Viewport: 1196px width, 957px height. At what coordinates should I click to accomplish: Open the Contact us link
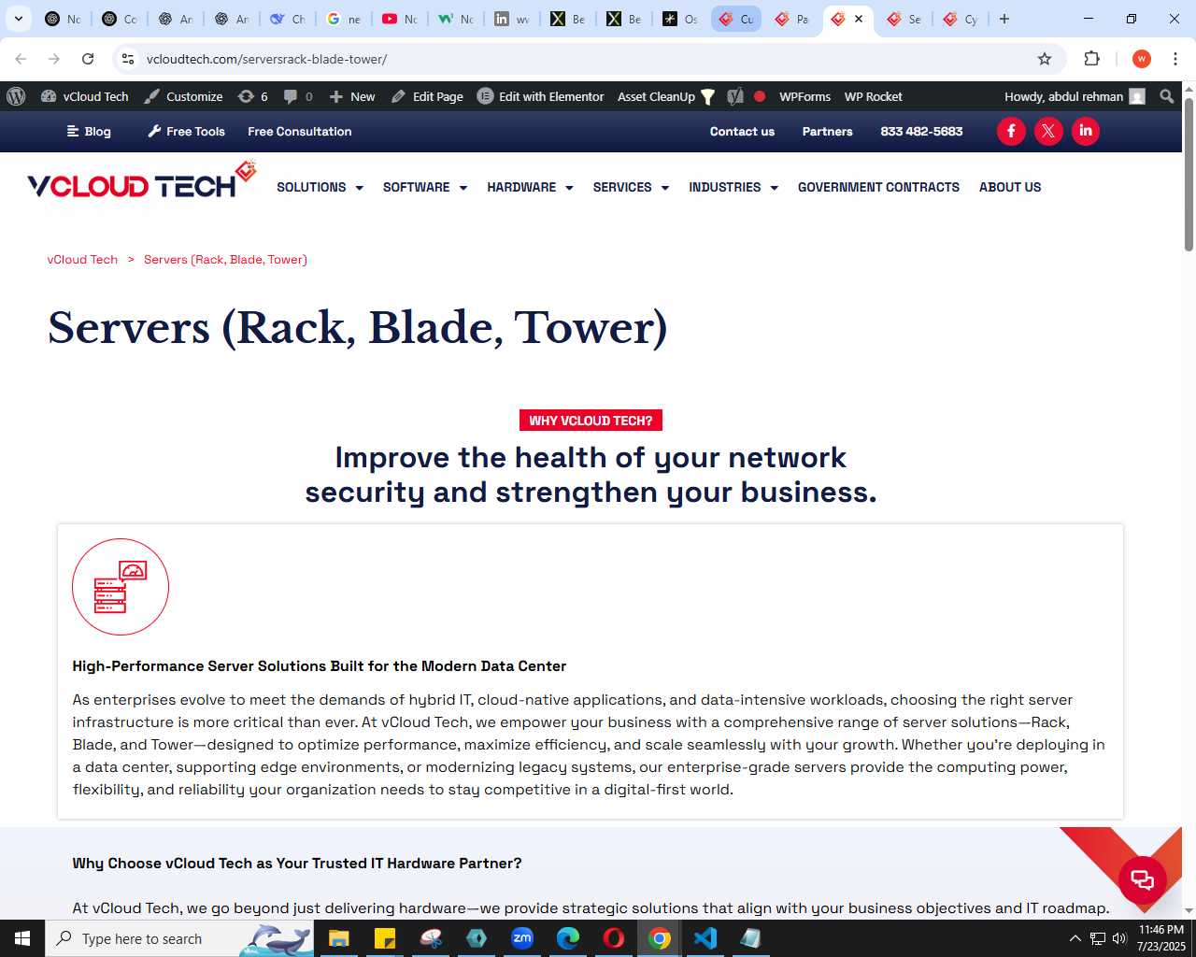click(x=742, y=131)
